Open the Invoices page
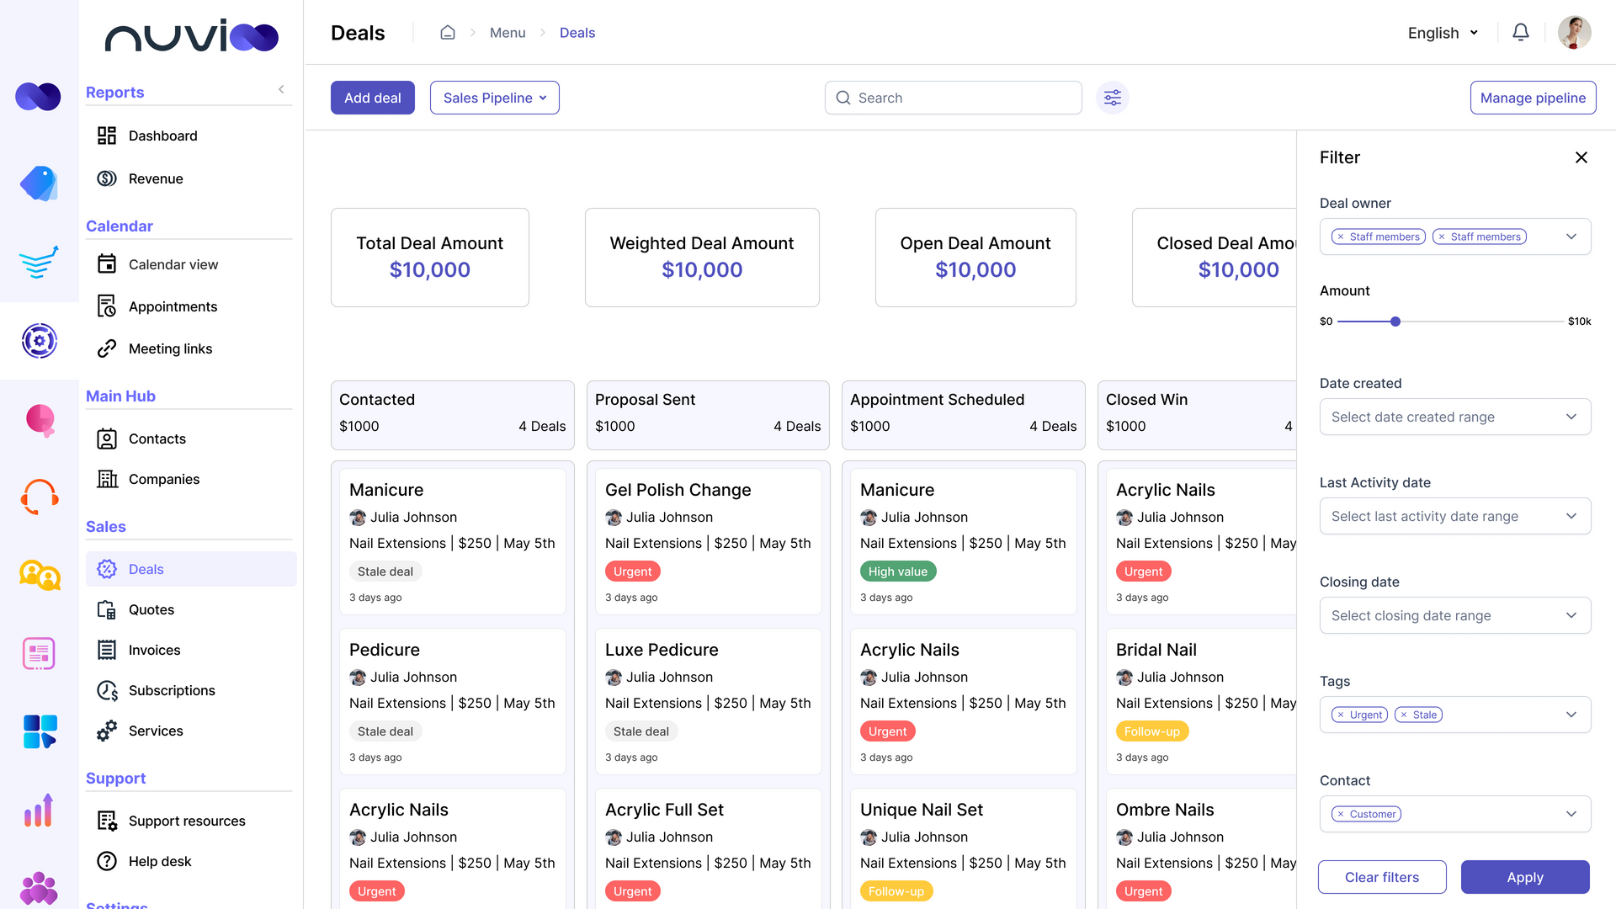This screenshot has height=909, width=1616. pyautogui.click(x=154, y=650)
